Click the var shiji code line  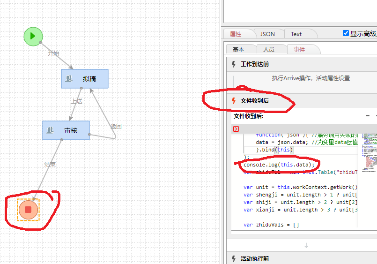click(300, 202)
